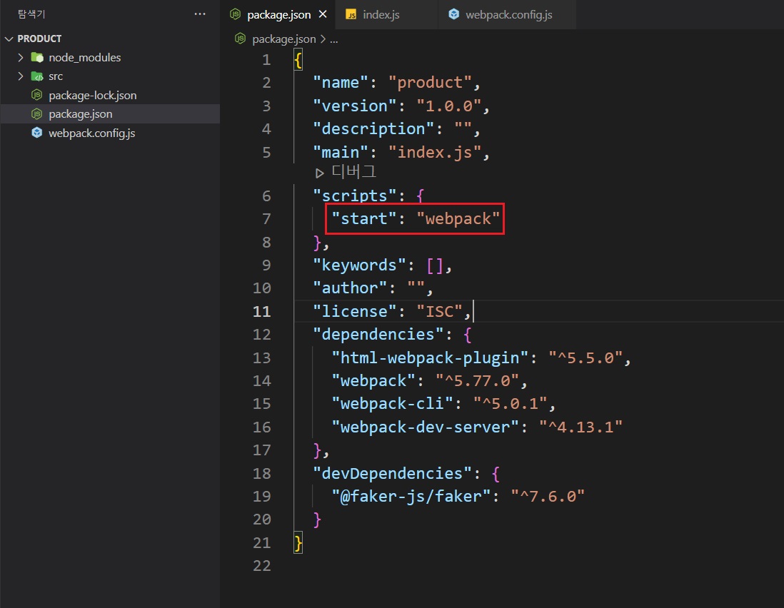The image size is (784, 608).
Task: Click the closing curly brace on line 21
Action: click(x=298, y=543)
